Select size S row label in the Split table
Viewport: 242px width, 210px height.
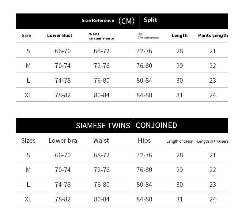click(28, 51)
